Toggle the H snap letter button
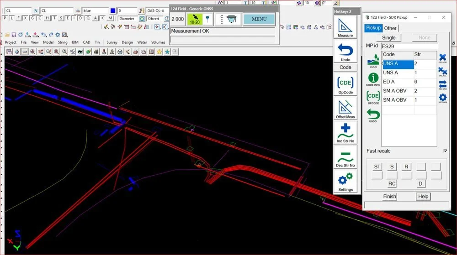457x255 pixels. (47, 18)
